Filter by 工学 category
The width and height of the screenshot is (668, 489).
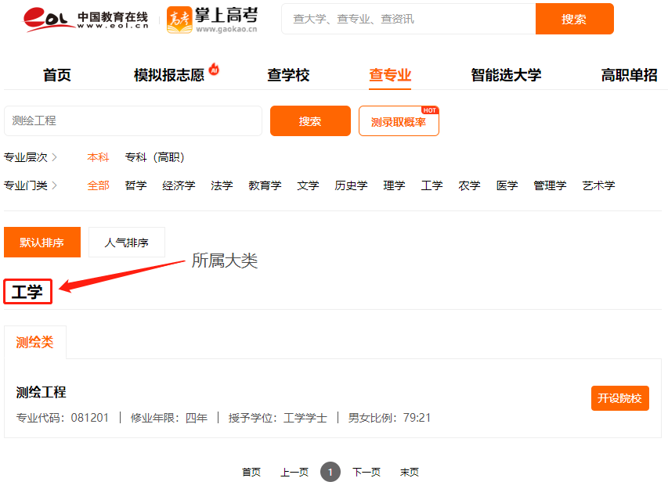click(x=431, y=185)
